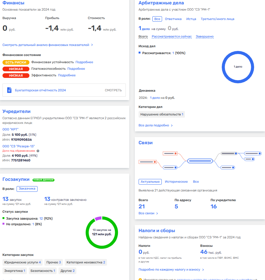Viewport: 265px width, 280px height.
Task: Click the info icon next to Доля под обременением
Action: (38, 151)
